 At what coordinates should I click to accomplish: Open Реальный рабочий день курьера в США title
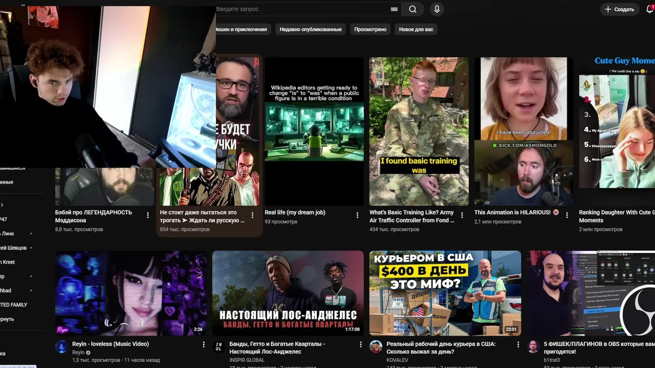pyautogui.click(x=441, y=348)
